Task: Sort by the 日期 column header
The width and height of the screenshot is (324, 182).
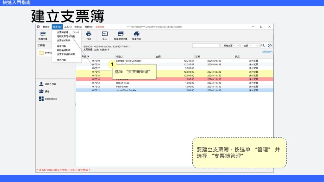Action: click(x=214, y=57)
